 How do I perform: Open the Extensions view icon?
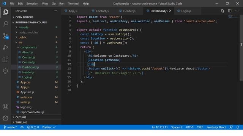point(5,59)
